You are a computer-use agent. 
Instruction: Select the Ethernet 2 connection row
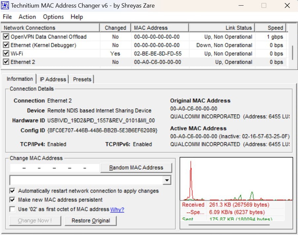pos(145,62)
